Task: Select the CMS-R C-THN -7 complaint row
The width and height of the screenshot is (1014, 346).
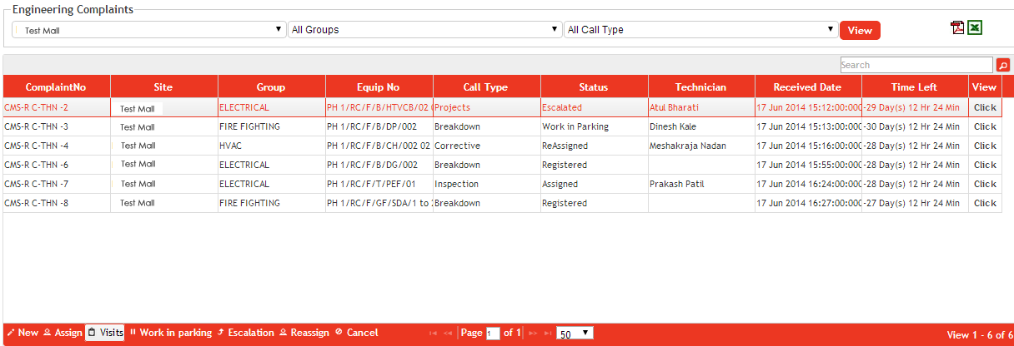Action: [x=56, y=184]
